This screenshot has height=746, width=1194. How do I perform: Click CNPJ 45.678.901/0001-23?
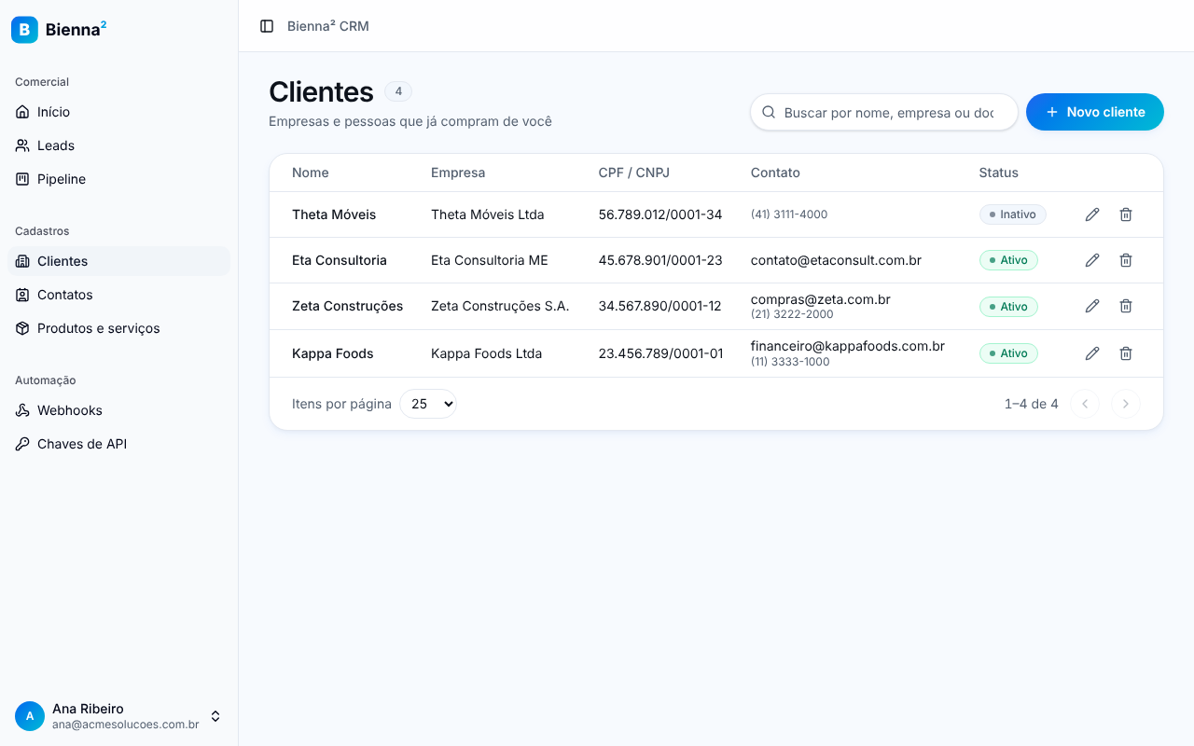(x=660, y=260)
